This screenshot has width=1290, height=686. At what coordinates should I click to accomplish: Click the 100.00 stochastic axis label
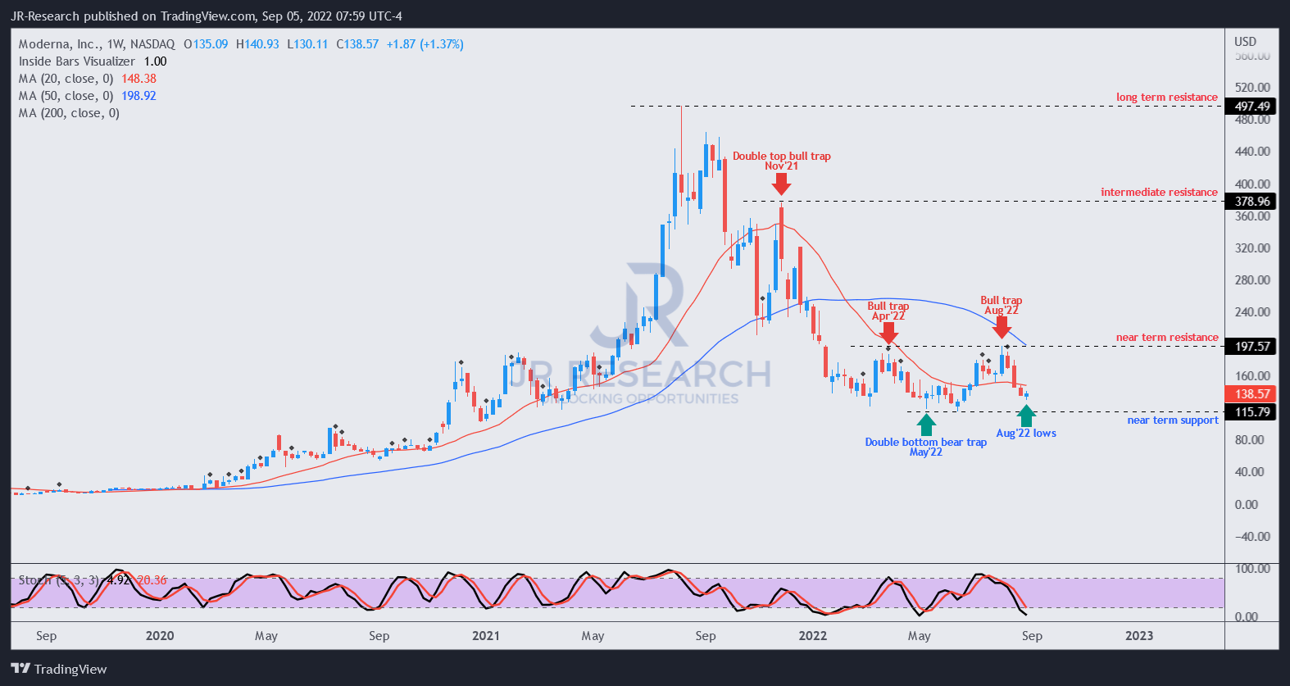tap(1252, 569)
